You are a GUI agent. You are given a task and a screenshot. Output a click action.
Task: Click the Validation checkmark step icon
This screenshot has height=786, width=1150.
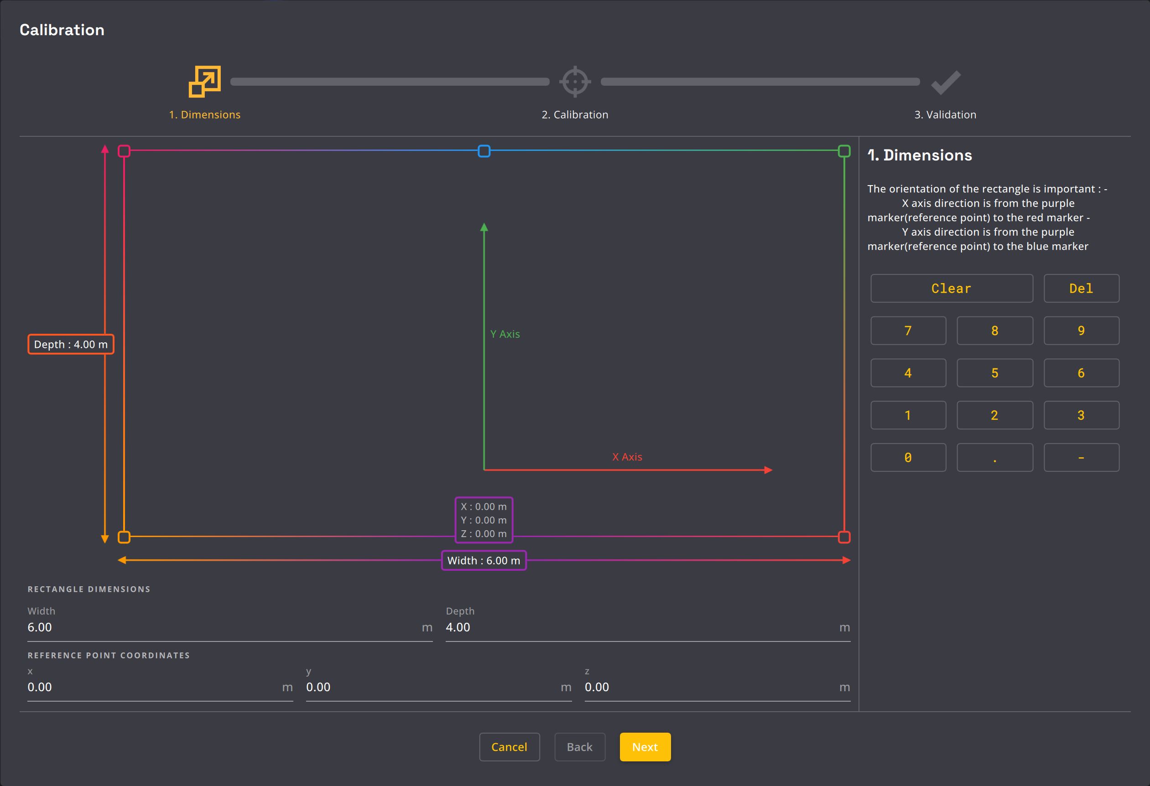(x=945, y=82)
